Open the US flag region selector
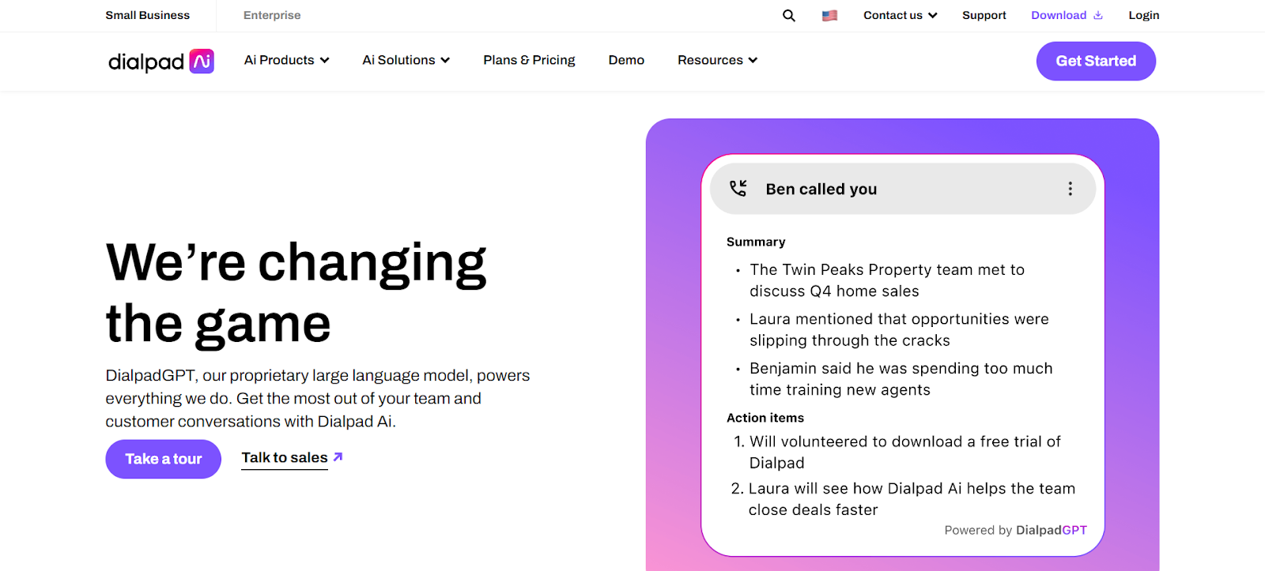 point(829,16)
